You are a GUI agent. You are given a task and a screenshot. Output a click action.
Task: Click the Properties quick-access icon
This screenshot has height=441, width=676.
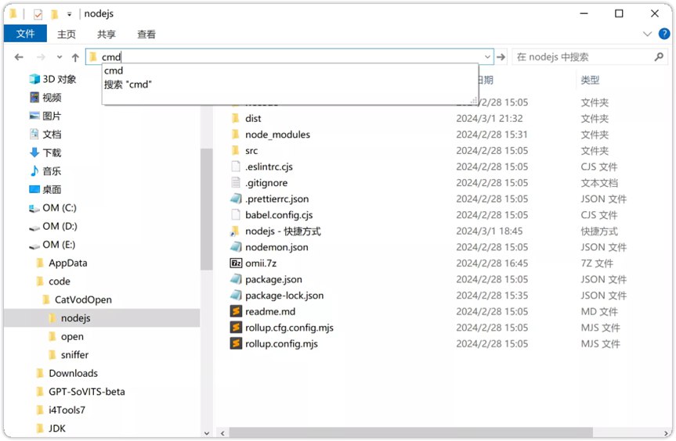(38, 14)
